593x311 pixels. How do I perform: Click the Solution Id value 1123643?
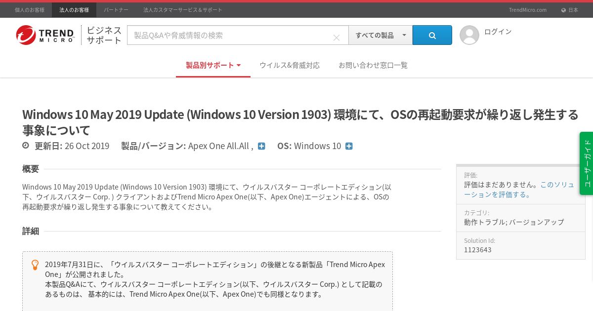pyautogui.click(x=478, y=250)
